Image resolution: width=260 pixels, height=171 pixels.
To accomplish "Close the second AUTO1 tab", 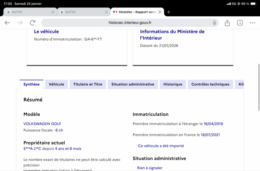I will point(106,12).
